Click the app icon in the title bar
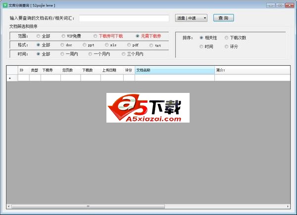 (5, 5)
